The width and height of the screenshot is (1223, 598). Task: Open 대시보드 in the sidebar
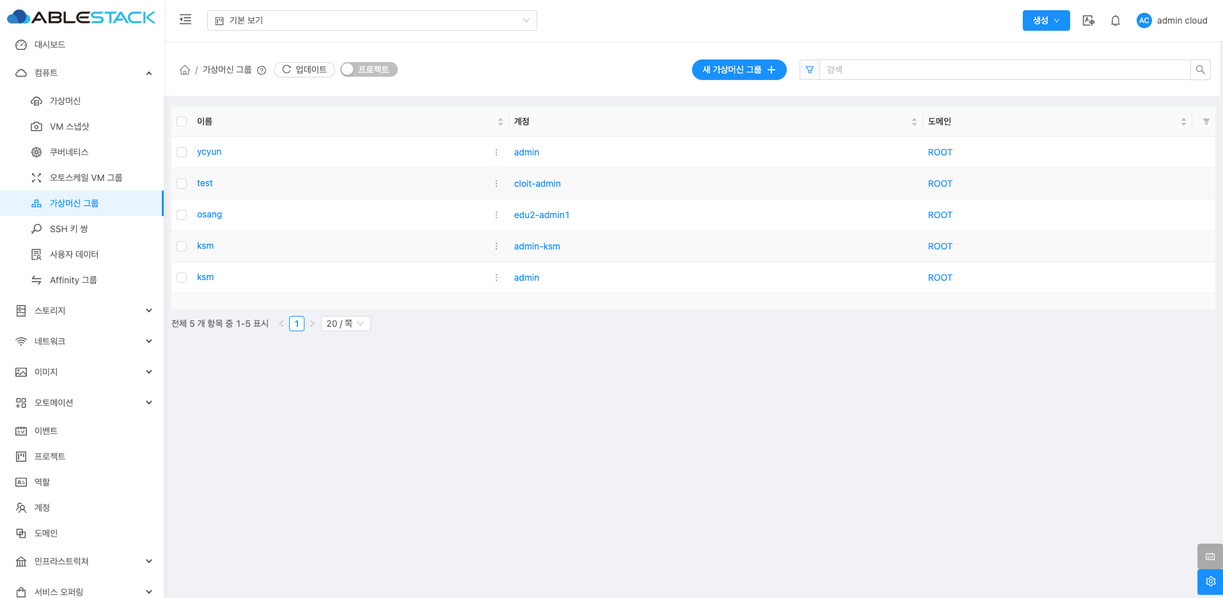(x=82, y=45)
